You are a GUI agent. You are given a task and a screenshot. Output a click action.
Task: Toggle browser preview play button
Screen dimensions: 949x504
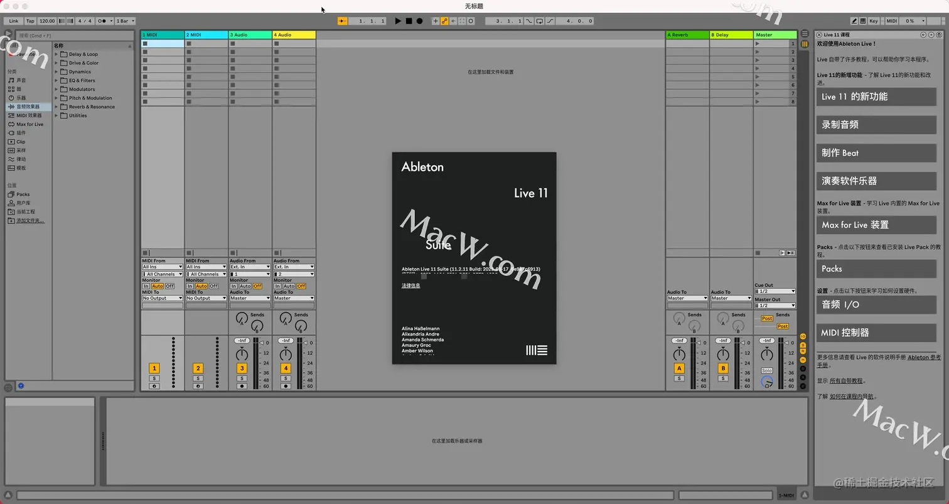21,385
